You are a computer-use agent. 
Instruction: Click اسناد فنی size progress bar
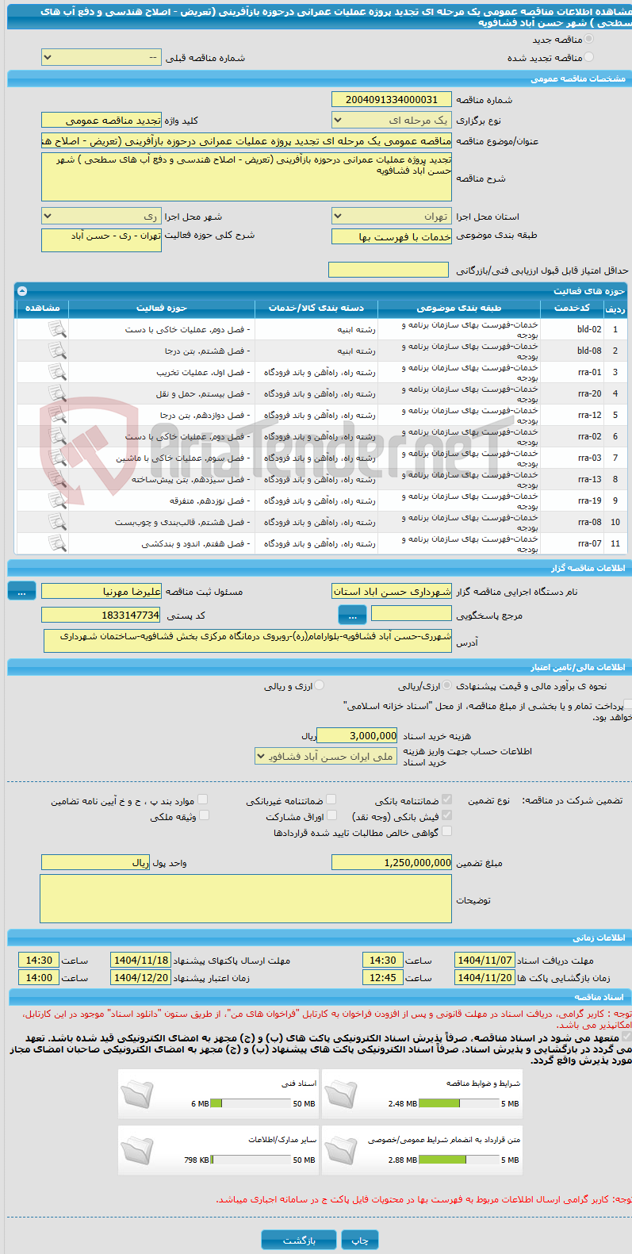251,1103
